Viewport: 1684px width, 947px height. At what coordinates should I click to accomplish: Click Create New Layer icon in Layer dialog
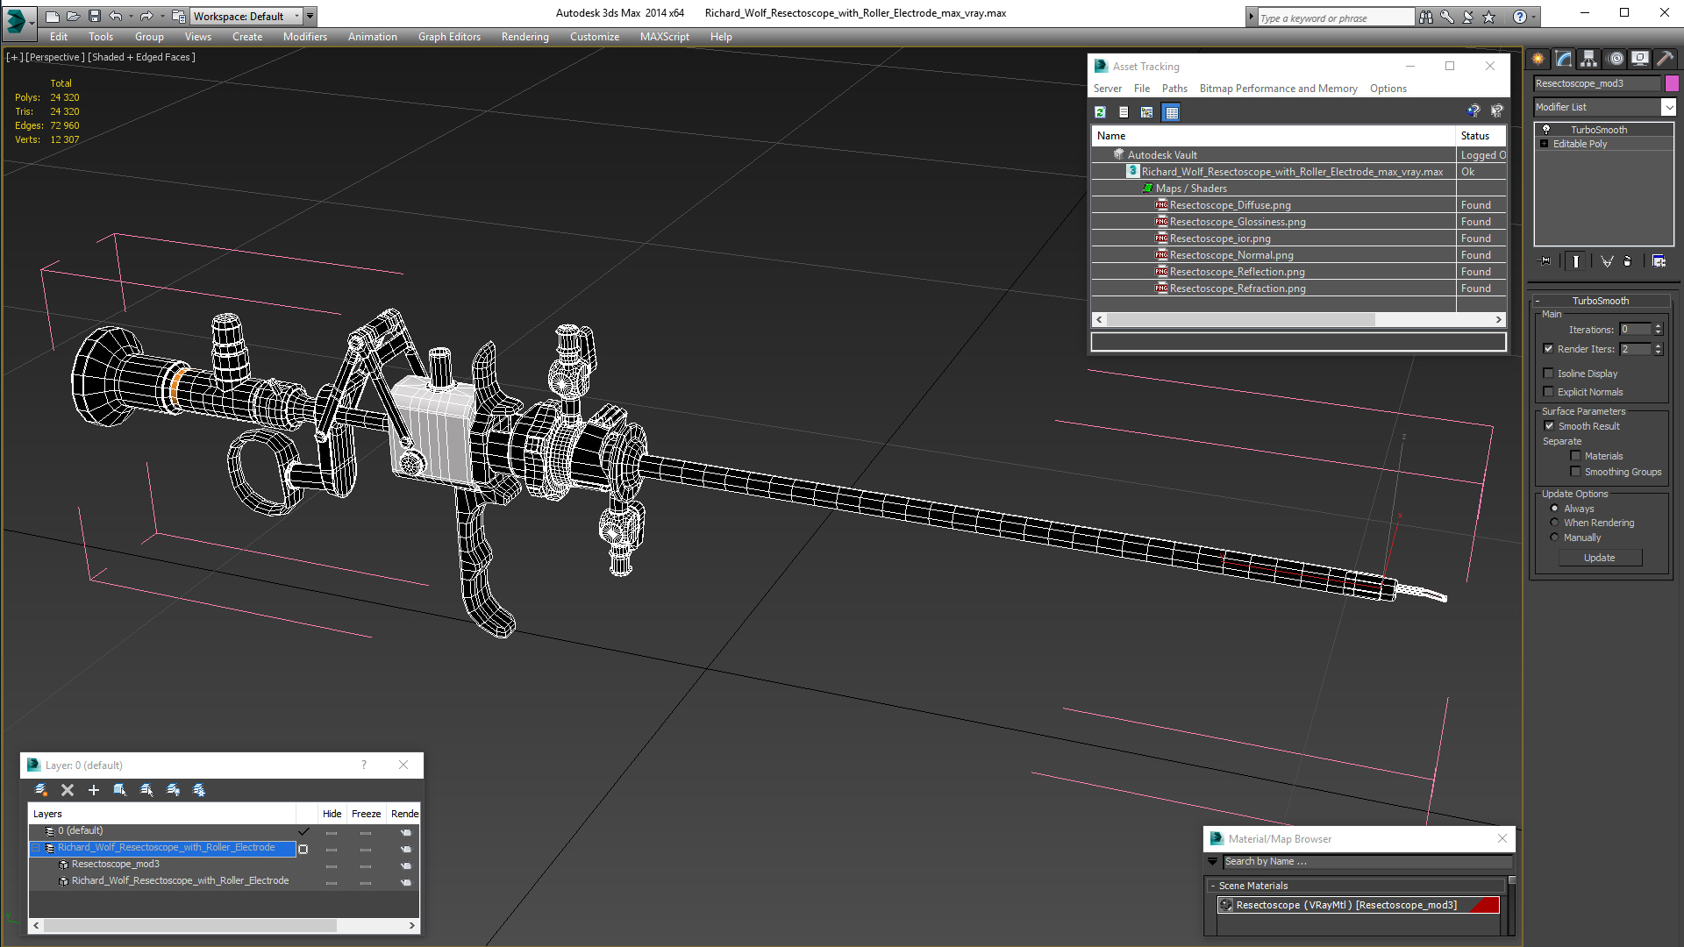pyautogui.click(x=41, y=790)
